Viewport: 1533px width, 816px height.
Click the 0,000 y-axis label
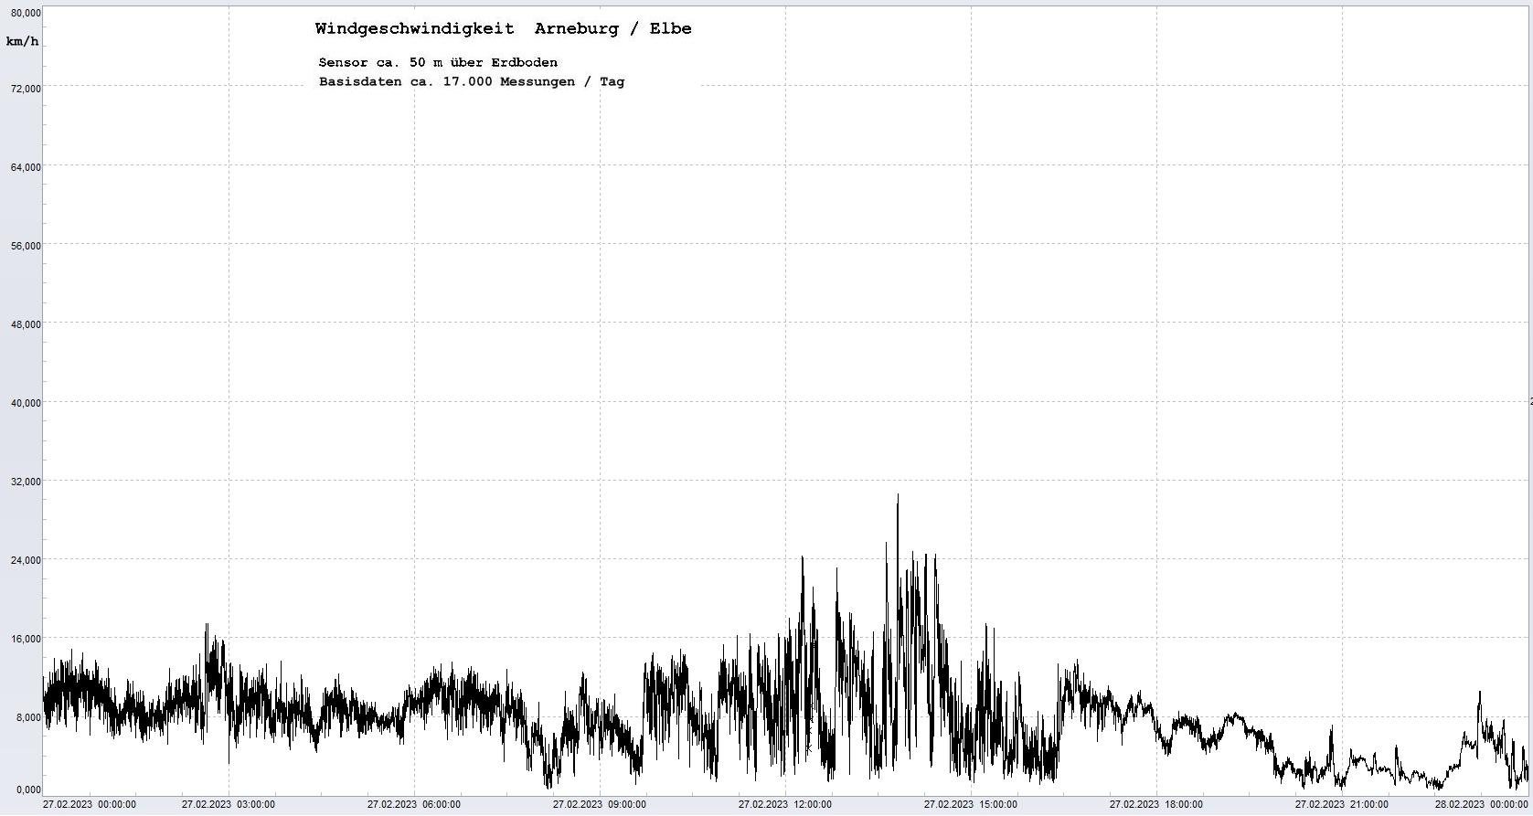point(26,790)
